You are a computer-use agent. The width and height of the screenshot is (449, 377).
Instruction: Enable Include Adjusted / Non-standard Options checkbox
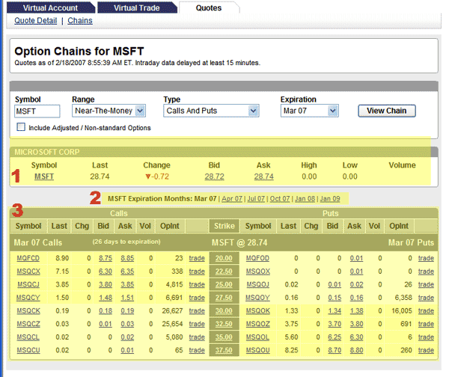(x=21, y=128)
